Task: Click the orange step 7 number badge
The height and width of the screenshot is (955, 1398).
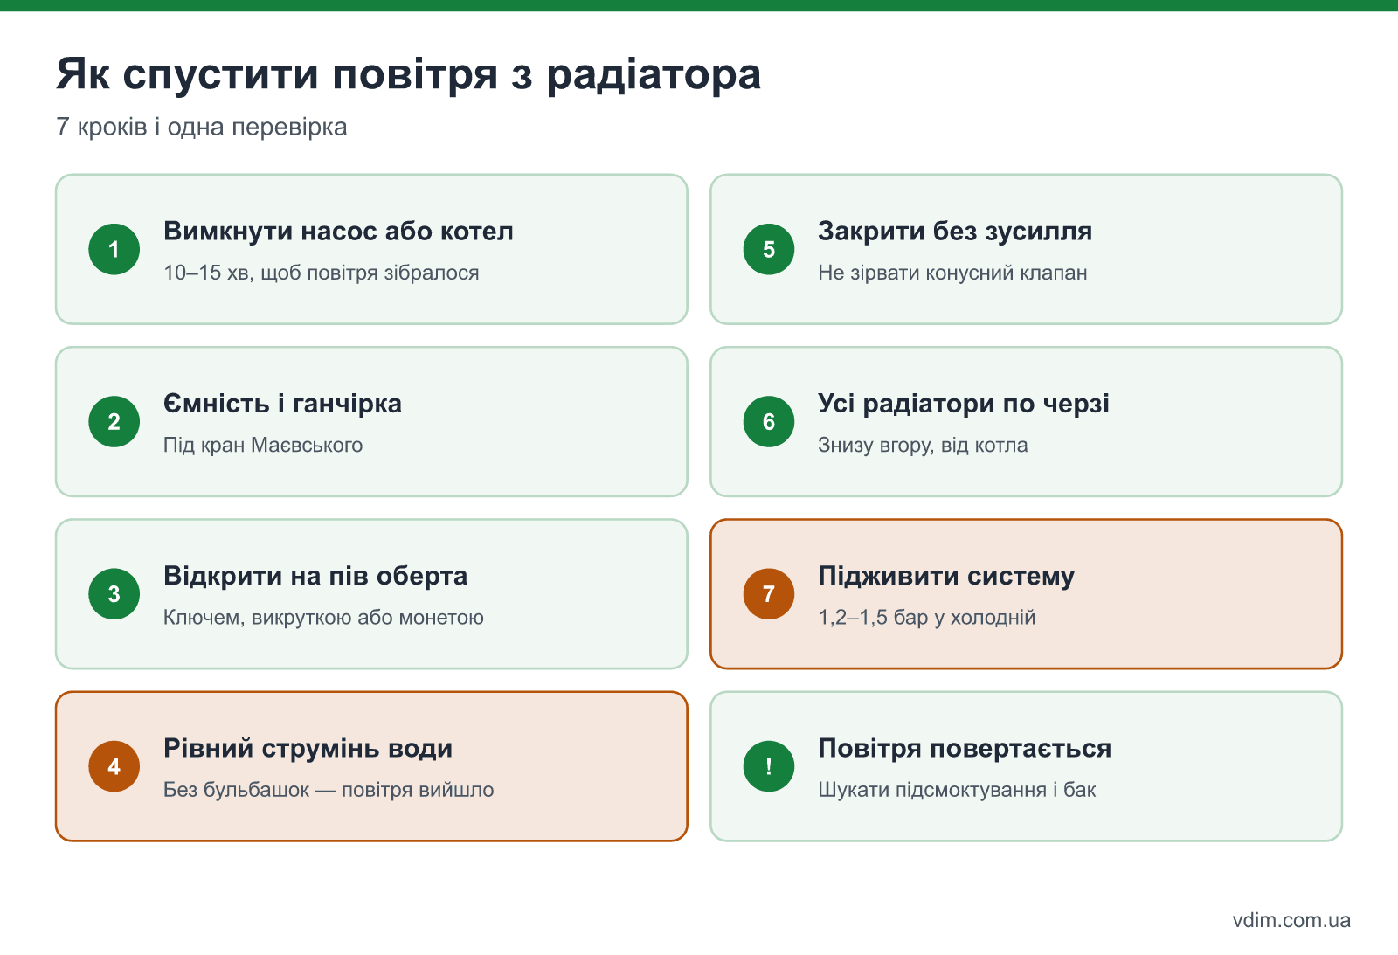Action: click(x=769, y=594)
